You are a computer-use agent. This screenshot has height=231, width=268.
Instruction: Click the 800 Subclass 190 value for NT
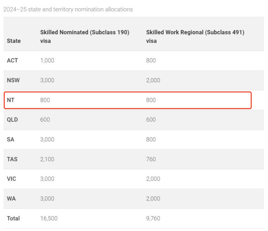(x=45, y=100)
